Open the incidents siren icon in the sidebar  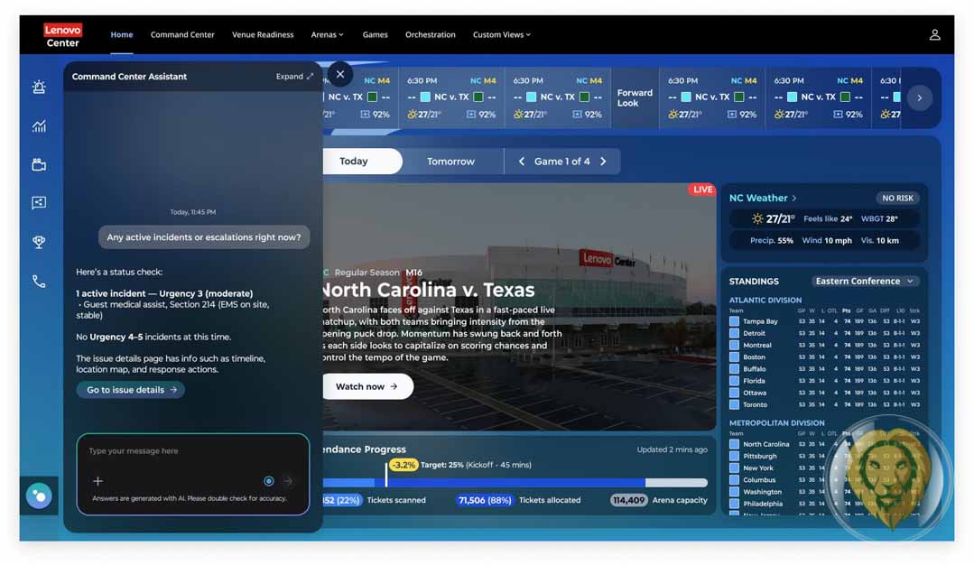[x=39, y=87]
